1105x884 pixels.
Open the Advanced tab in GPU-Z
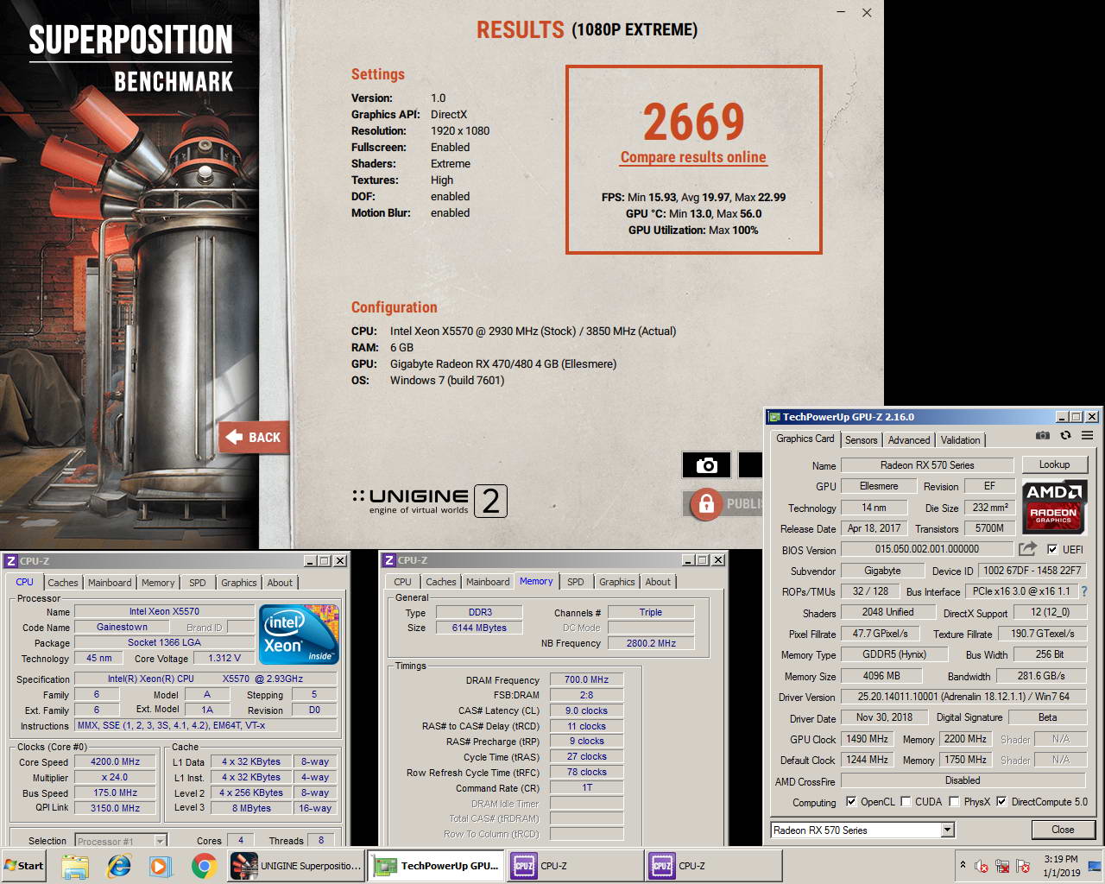click(909, 439)
